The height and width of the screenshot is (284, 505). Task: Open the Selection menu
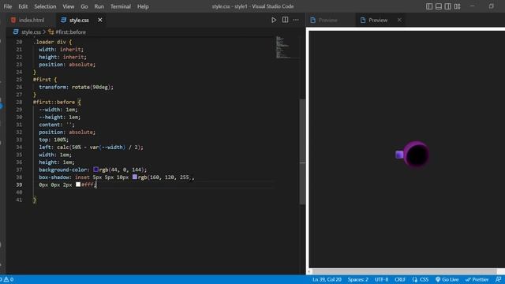[x=45, y=6]
